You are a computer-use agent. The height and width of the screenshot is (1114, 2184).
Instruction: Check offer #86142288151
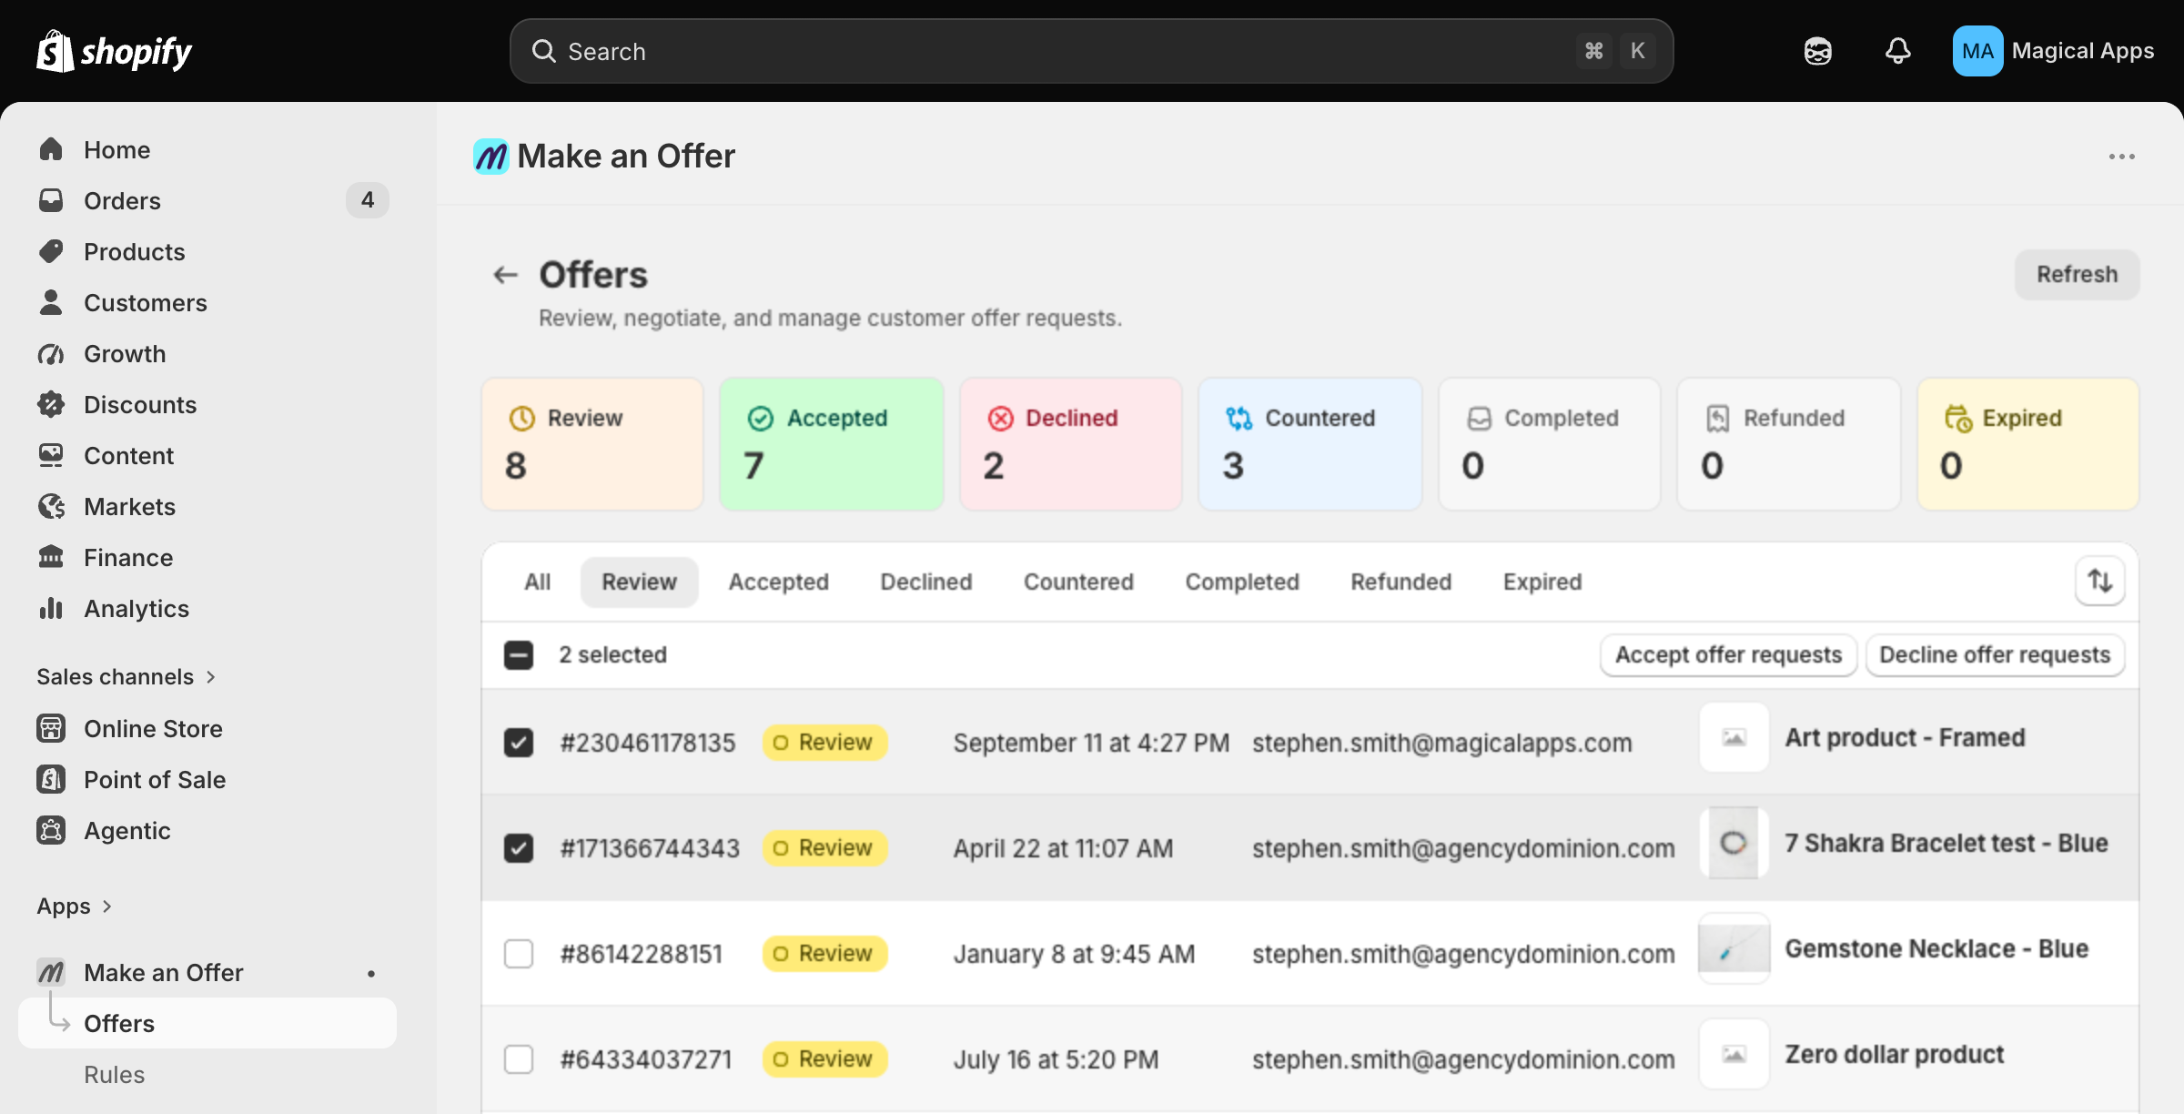pyautogui.click(x=519, y=953)
